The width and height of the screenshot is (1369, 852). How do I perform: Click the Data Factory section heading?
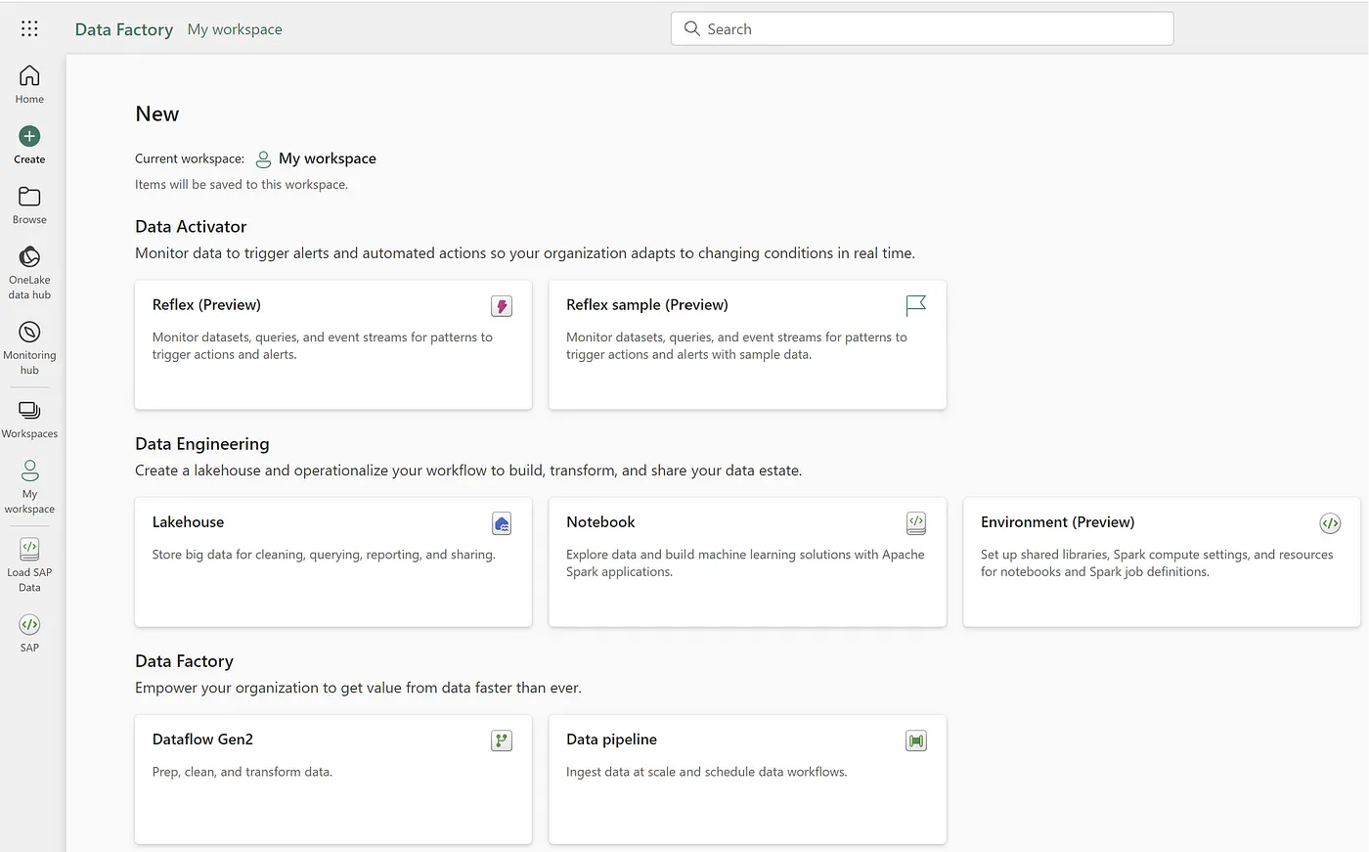click(184, 661)
